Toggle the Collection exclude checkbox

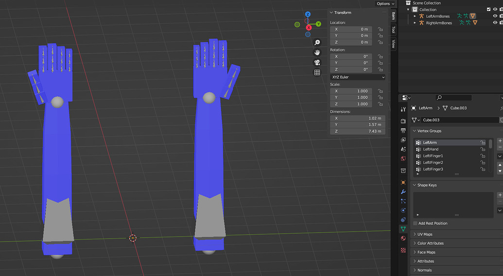tap(488, 10)
